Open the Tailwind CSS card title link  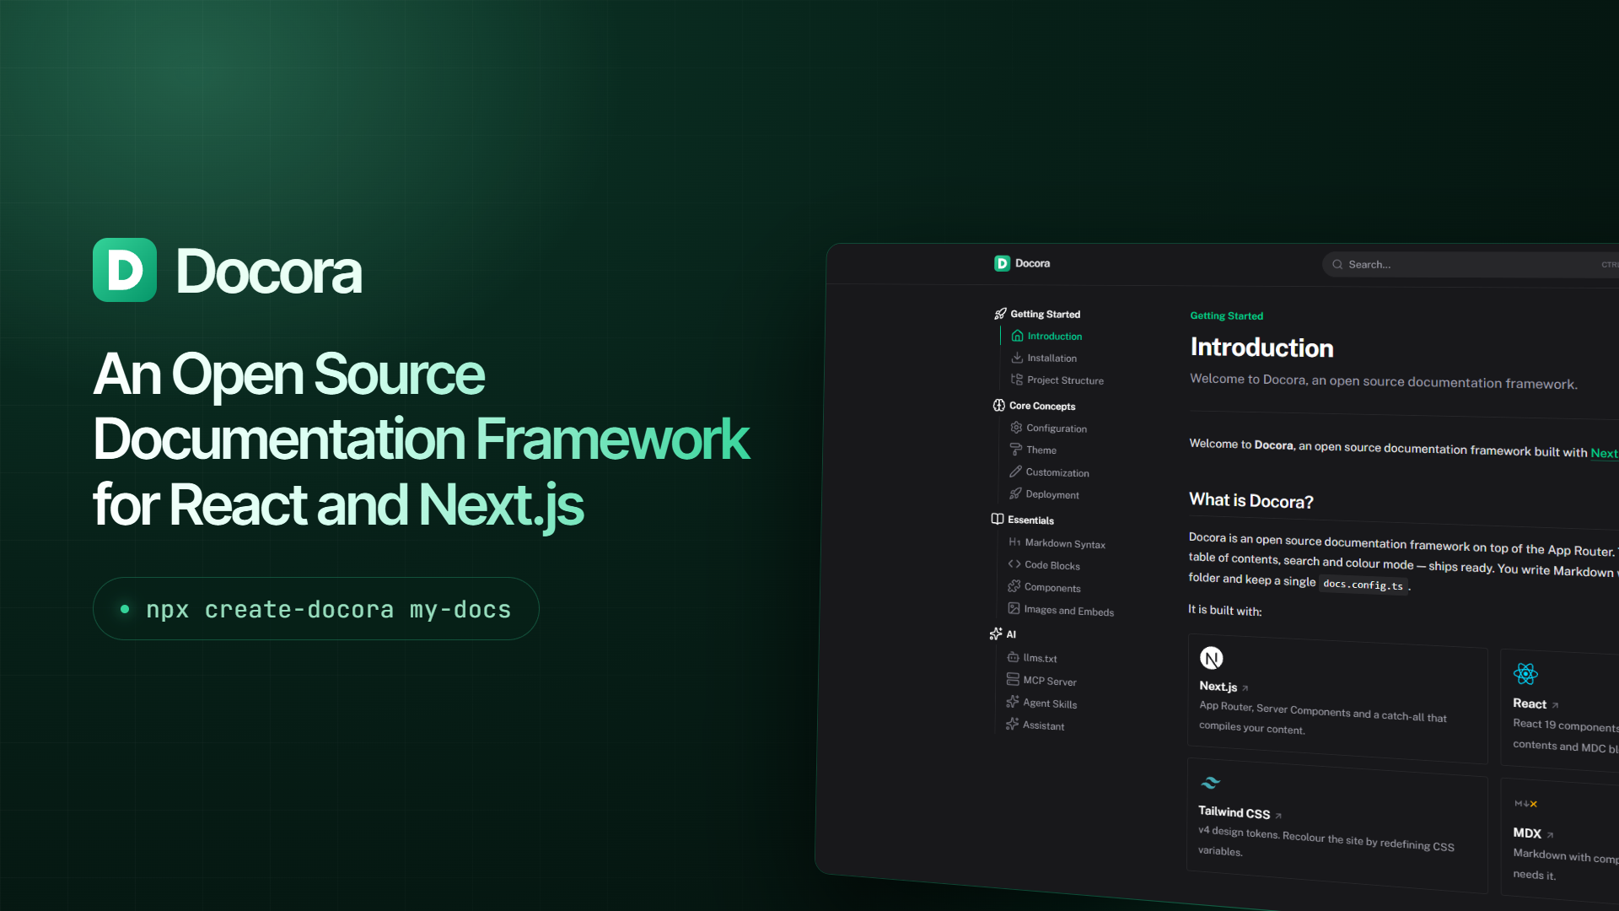[1234, 812]
